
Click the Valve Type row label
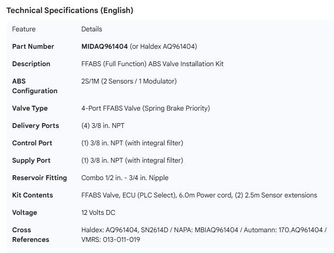pyautogui.click(x=30, y=108)
